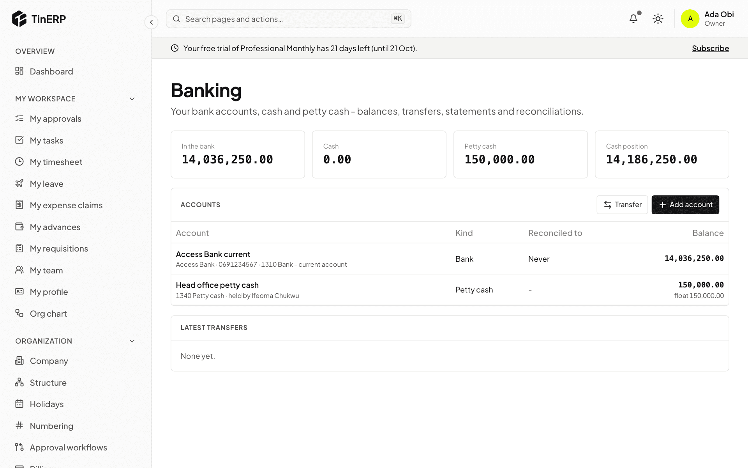Focus the Search pages and actions field

[288, 19]
